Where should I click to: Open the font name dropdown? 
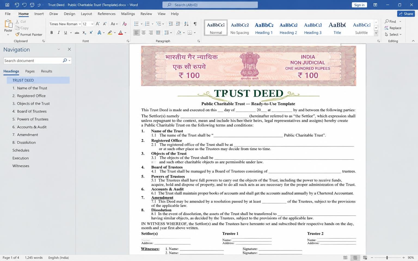click(80, 24)
